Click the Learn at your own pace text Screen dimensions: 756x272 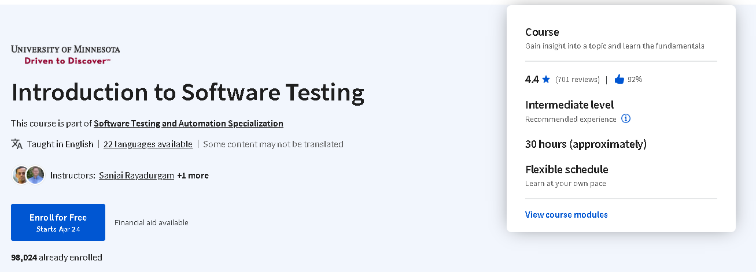click(566, 184)
